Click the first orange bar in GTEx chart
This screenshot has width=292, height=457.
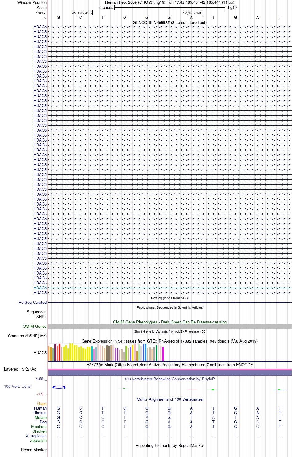pos(49,353)
